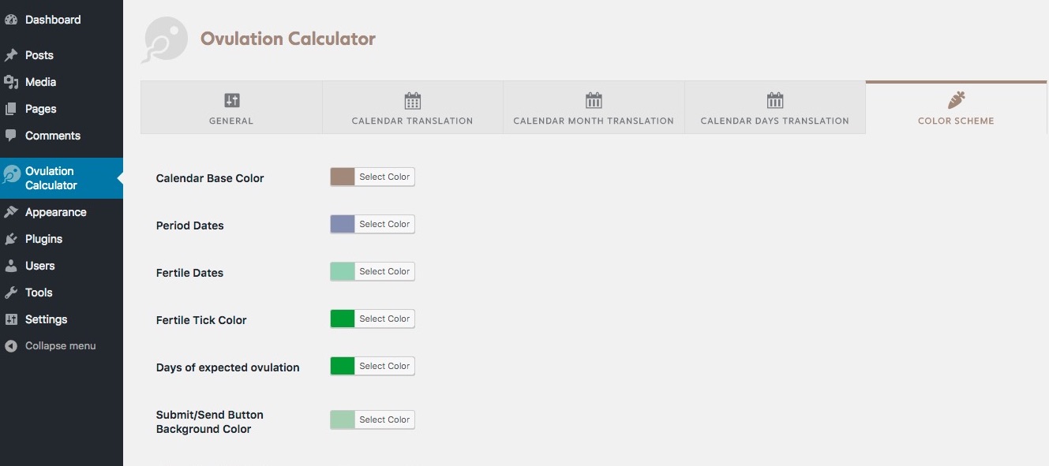Click the Ovulation Calculator logo in header
This screenshot has width=1049, height=466.
coord(165,39)
